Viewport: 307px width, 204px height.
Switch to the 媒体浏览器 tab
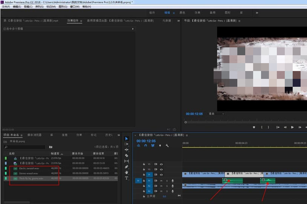click(x=34, y=135)
